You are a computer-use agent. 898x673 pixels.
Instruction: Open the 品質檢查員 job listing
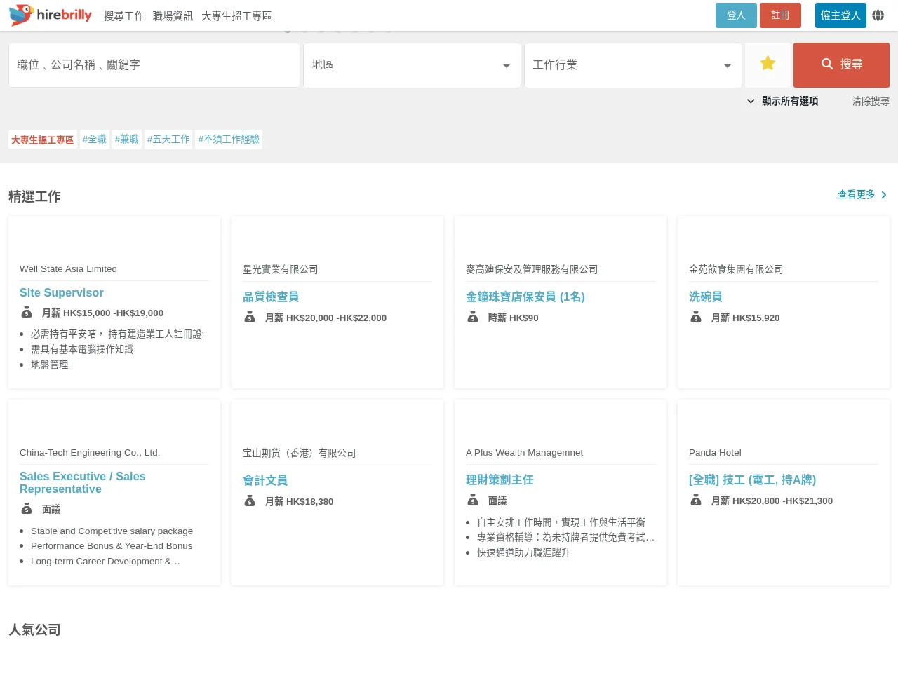271,297
